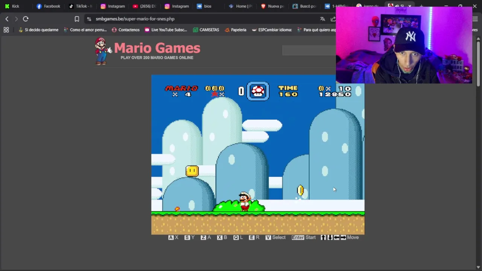Image resolution: width=482 pixels, height=271 pixels.
Task: Open the Instagram tab next to TikTok
Action: (x=113, y=6)
